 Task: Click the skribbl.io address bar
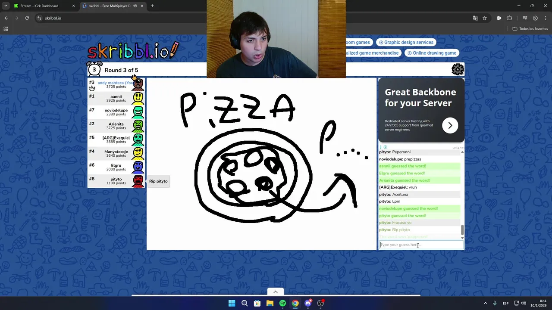[254, 18]
